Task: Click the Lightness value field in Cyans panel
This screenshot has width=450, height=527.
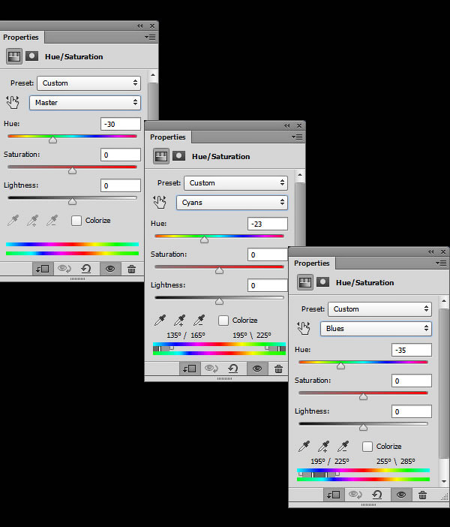Action: [268, 285]
